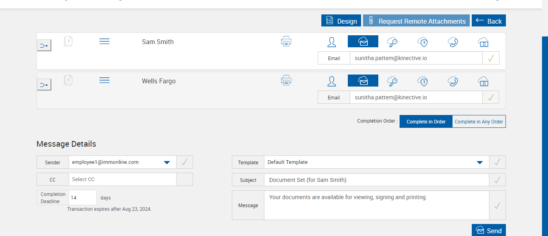Click Request Remote Attachments button
548x236 pixels.
click(416, 21)
